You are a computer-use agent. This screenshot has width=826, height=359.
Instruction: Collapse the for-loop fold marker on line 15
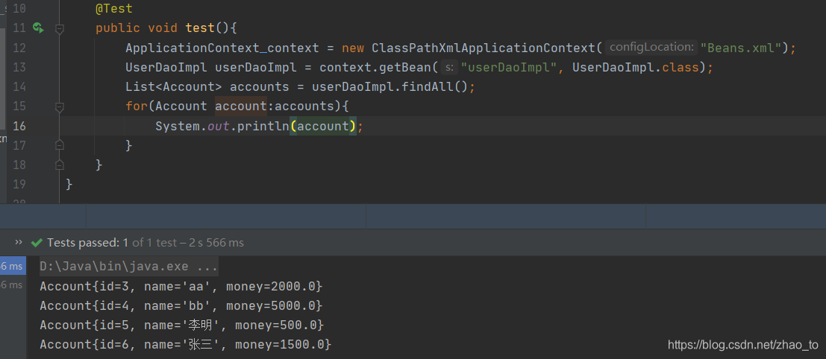60,108
